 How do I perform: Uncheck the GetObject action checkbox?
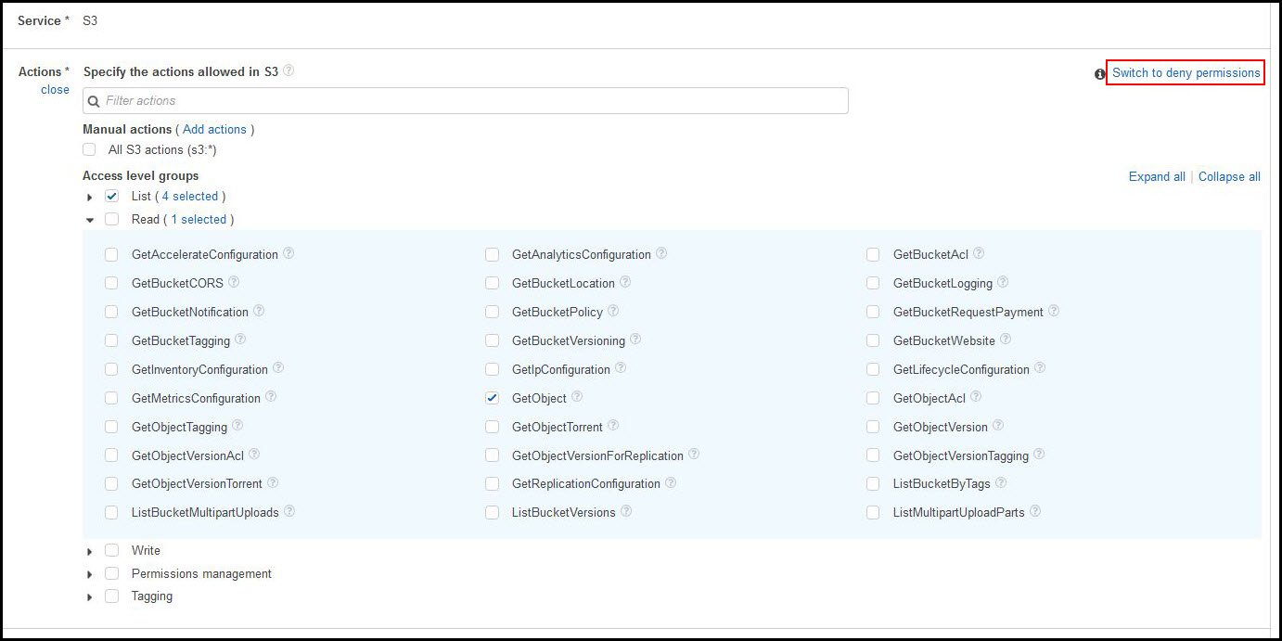[492, 398]
